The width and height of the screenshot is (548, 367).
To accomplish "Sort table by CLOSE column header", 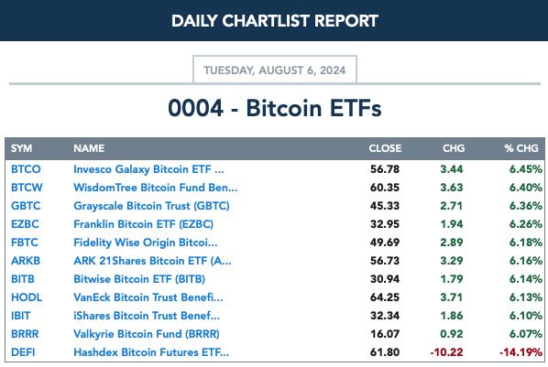I will point(385,148).
